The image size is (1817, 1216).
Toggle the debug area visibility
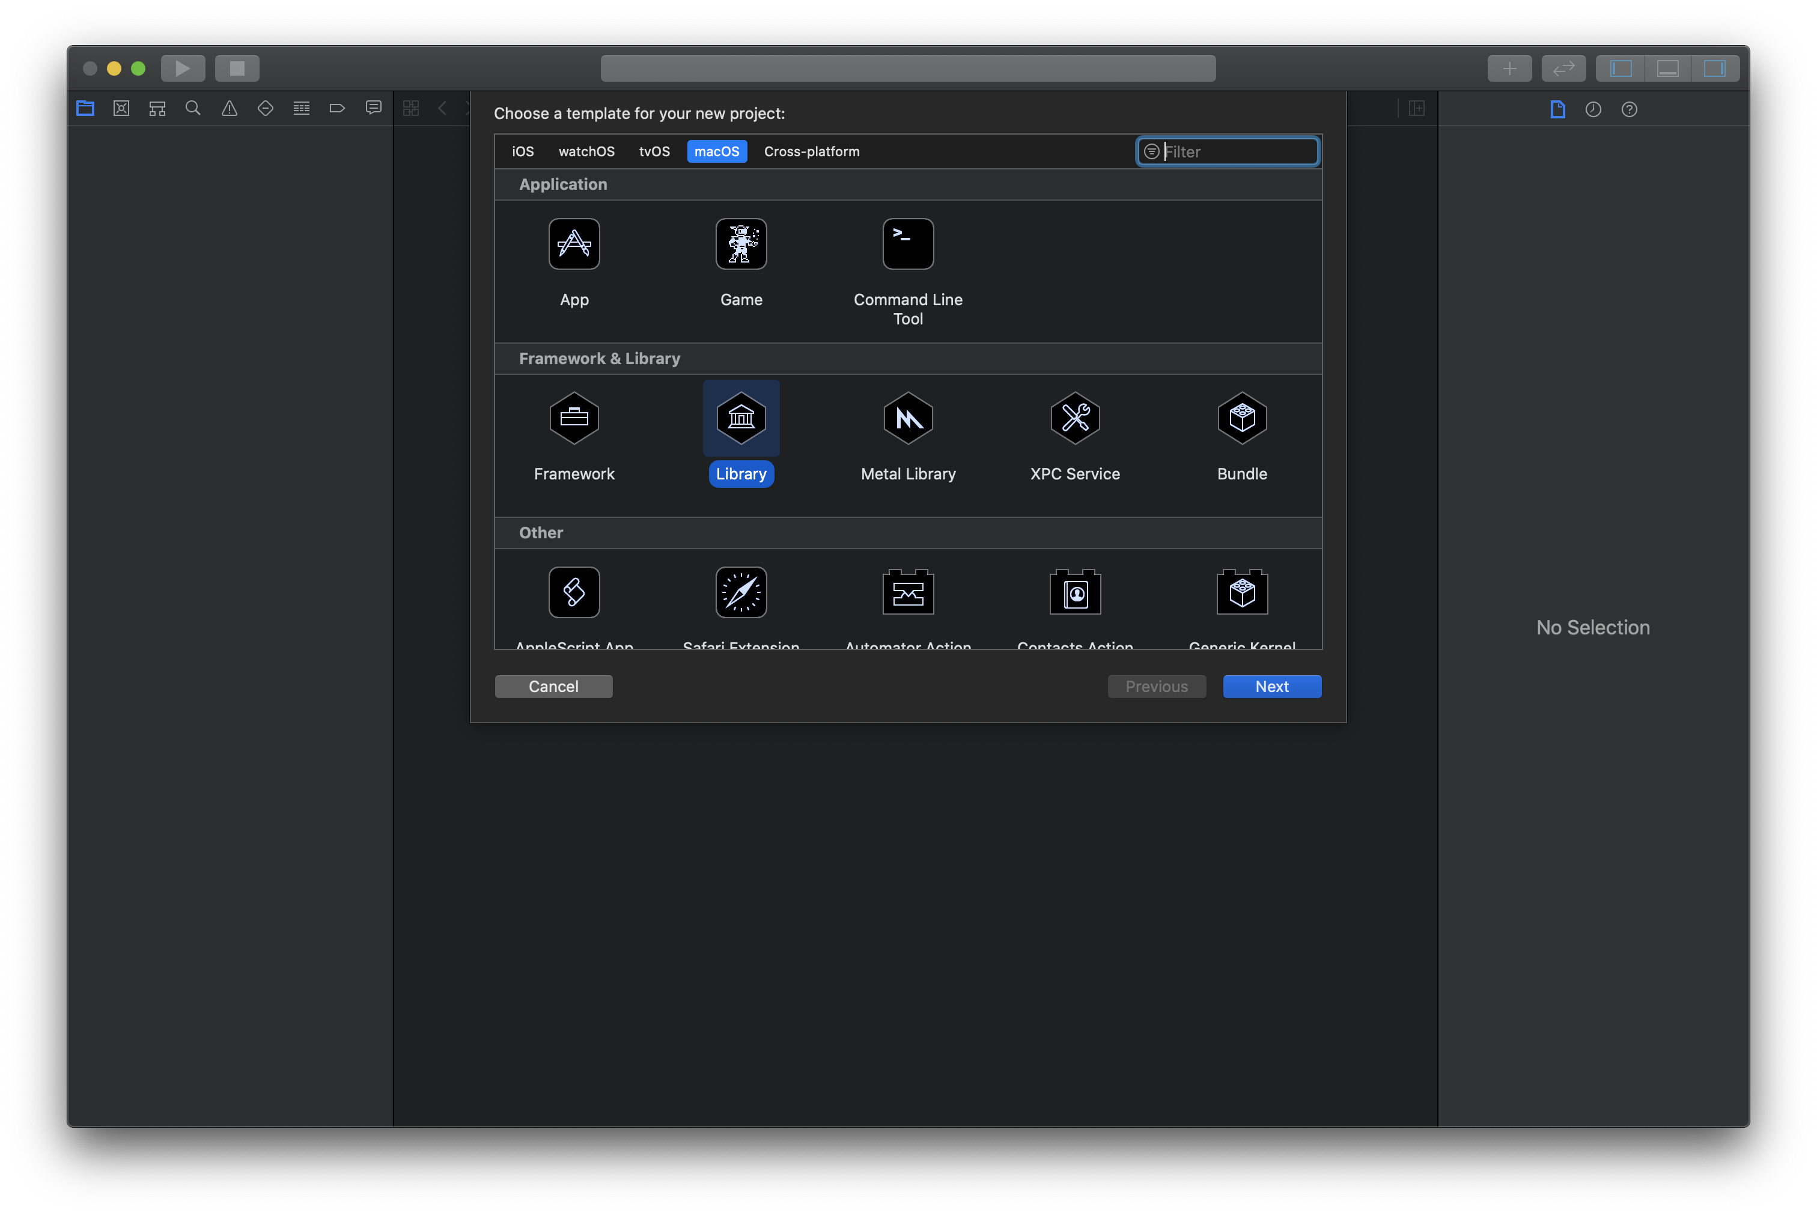pyautogui.click(x=1667, y=68)
